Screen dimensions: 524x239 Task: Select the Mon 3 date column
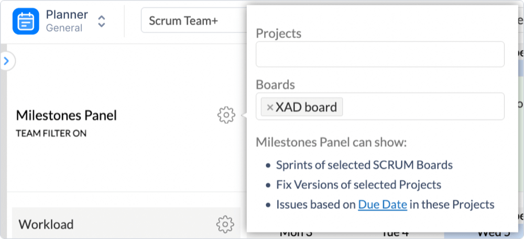296,234
